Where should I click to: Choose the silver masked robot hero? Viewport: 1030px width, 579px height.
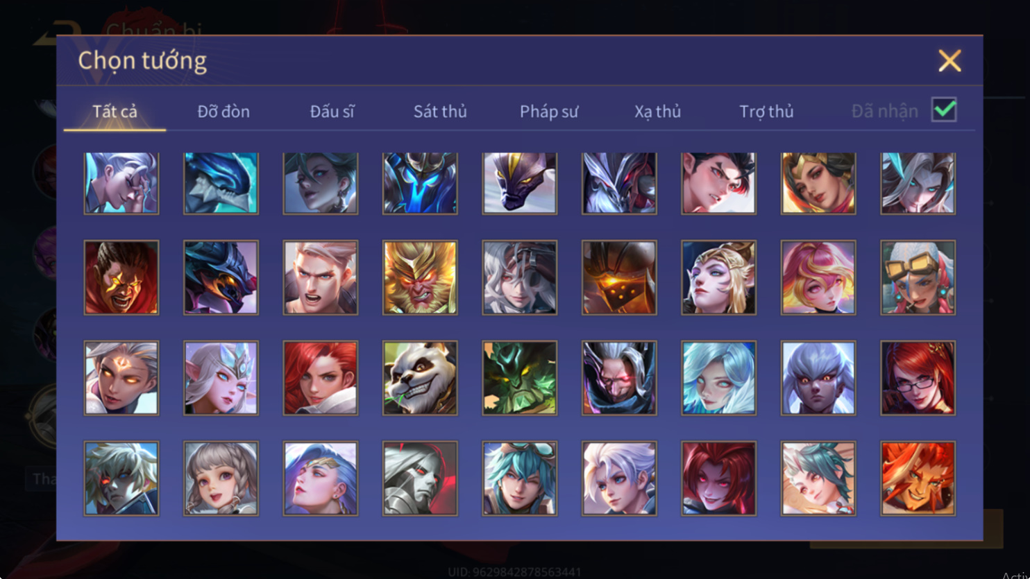pos(420,478)
